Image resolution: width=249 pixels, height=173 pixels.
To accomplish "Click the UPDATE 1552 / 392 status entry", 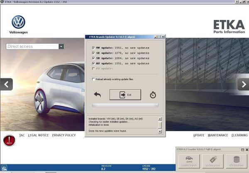I will [149, 168].
